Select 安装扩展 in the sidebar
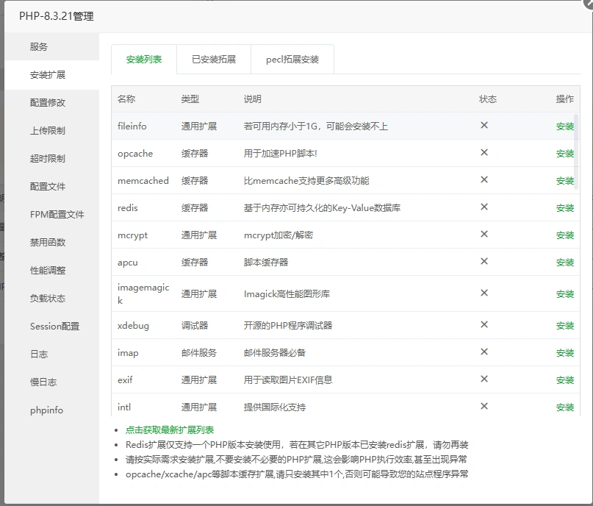Image resolution: width=593 pixels, height=506 pixels. click(x=52, y=75)
